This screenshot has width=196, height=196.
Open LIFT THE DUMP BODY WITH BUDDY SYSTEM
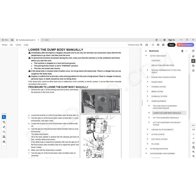[167, 124]
